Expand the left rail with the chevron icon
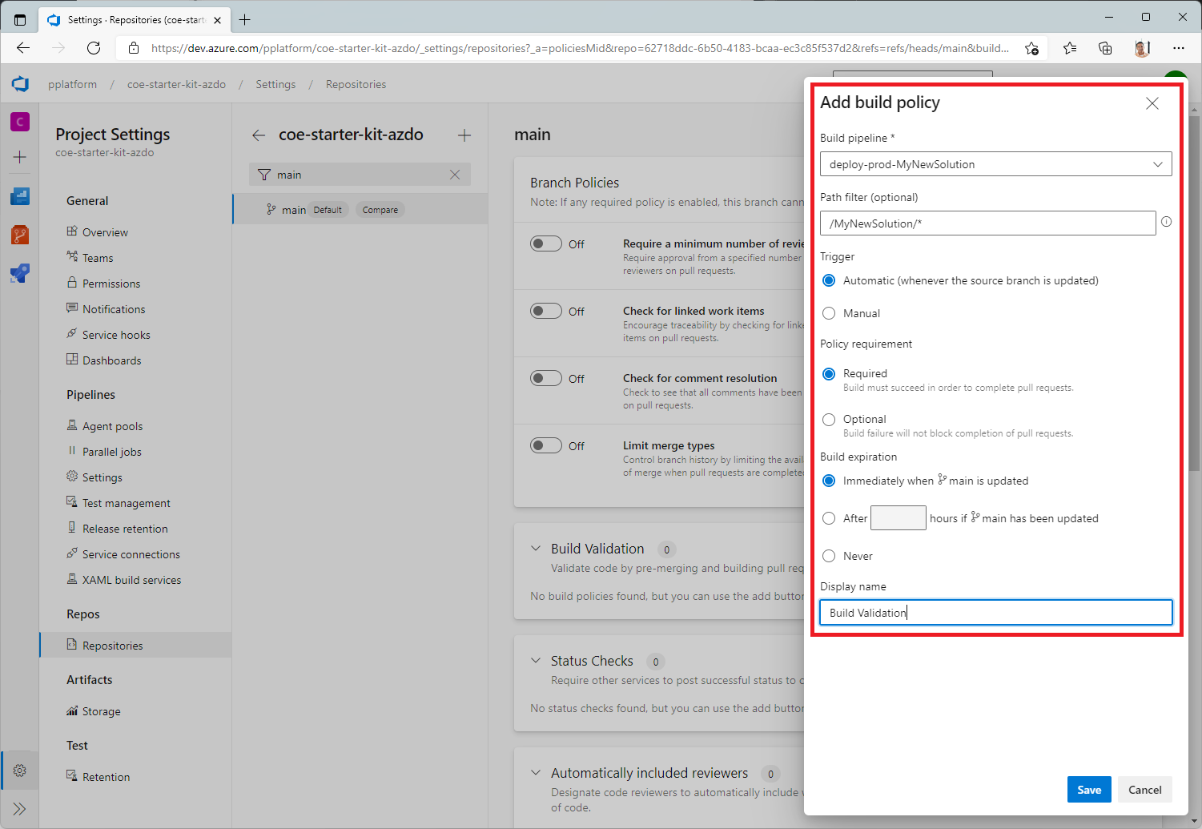The height and width of the screenshot is (829, 1202). [19, 808]
